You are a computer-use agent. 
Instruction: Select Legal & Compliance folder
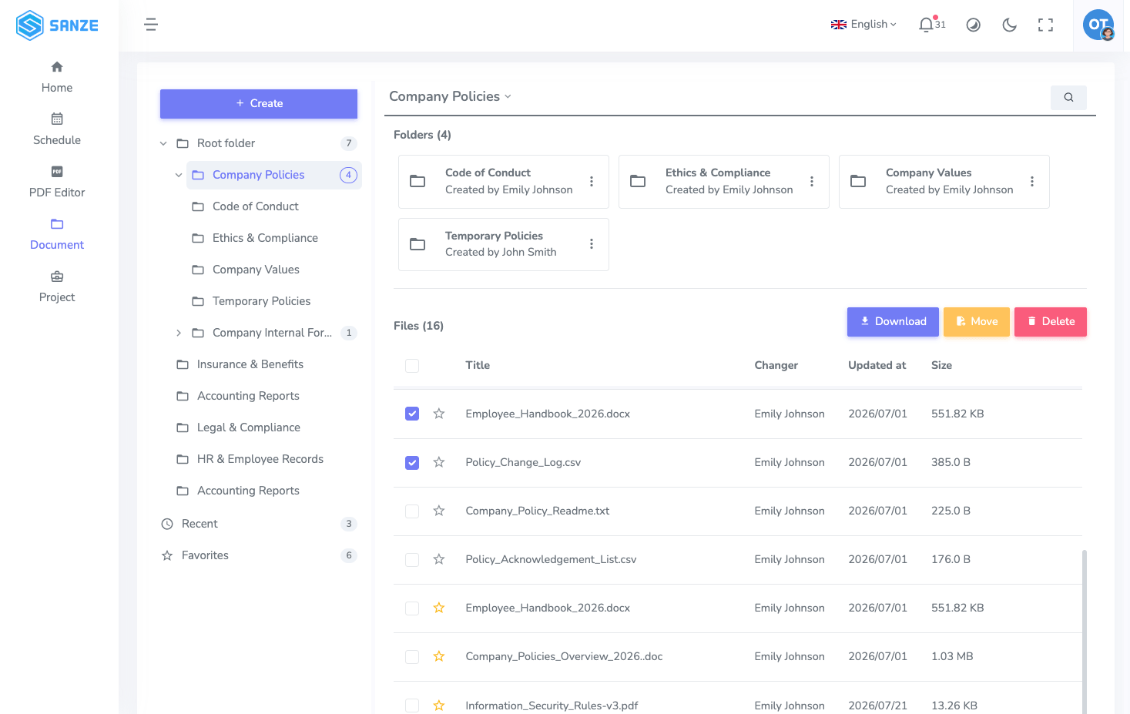point(248,427)
